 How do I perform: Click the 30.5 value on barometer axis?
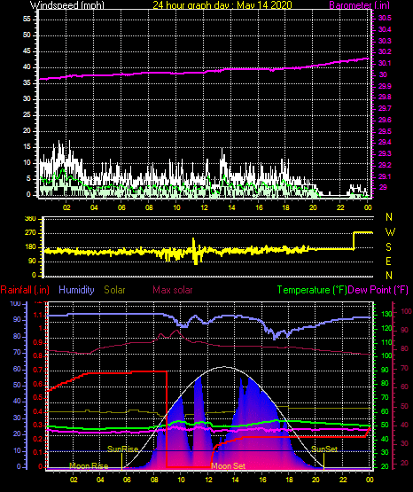[x=385, y=19]
